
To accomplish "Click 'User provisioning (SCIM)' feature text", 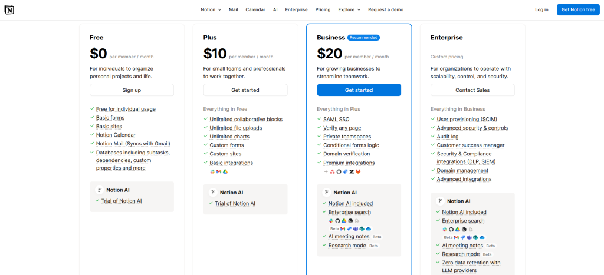I will coord(467,119).
